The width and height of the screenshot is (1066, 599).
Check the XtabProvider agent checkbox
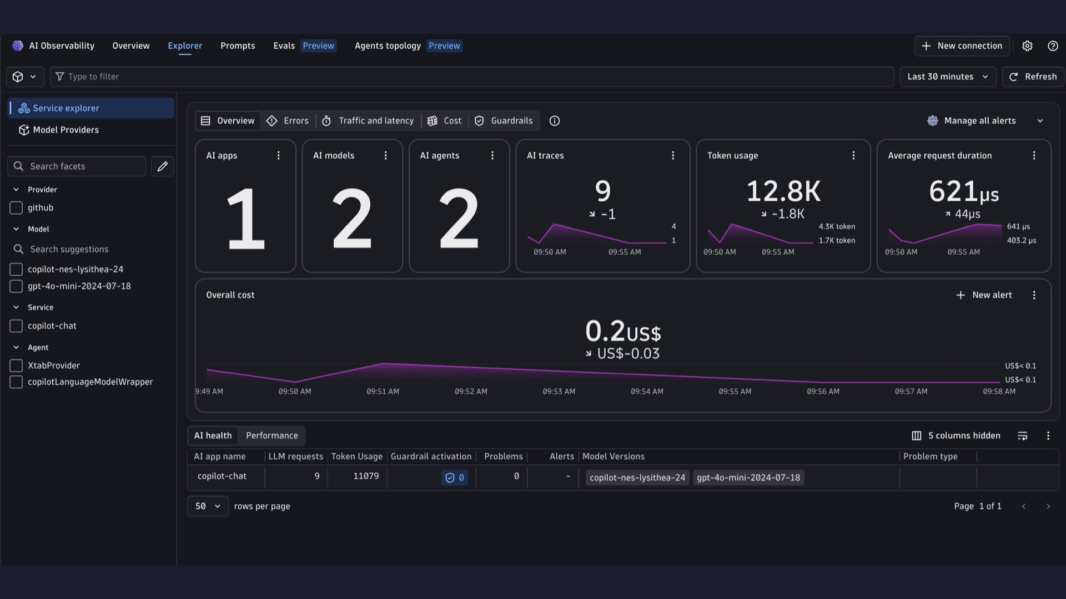16,366
